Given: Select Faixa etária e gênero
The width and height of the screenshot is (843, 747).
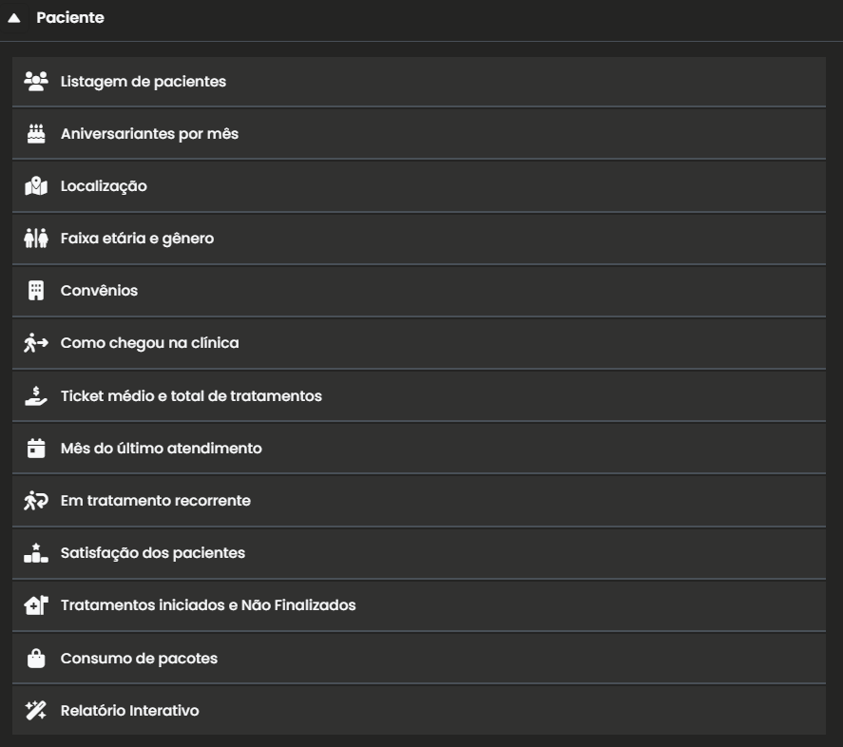Looking at the screenshot, I should click(x=137, y=239).
